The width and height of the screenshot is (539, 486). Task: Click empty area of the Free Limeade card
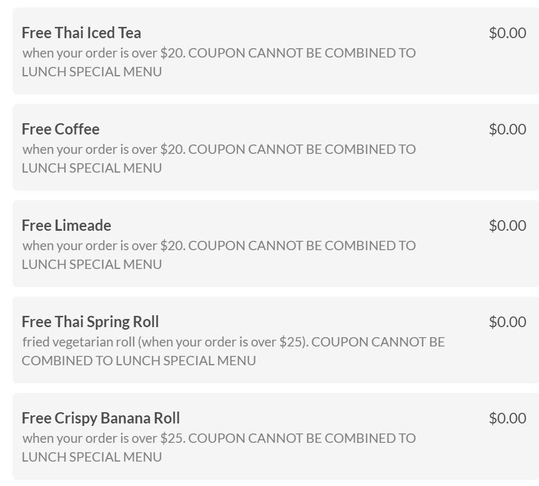pyautogui.click(x=475, y=261)
